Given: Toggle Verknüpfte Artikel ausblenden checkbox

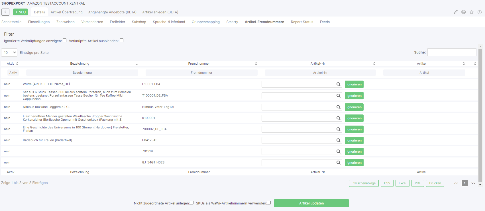Looking at the screenshot, I should [122, 40].
